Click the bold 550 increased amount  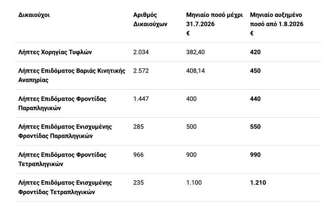coord(255,127)
